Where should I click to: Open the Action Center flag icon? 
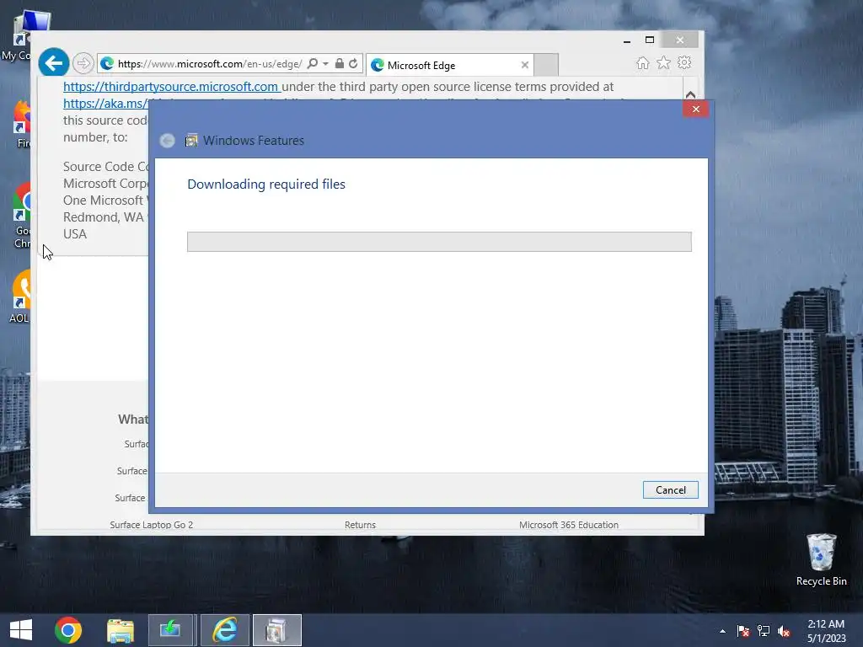point(743,631)
